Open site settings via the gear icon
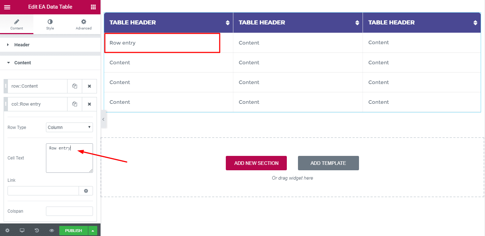 (7, 230)
